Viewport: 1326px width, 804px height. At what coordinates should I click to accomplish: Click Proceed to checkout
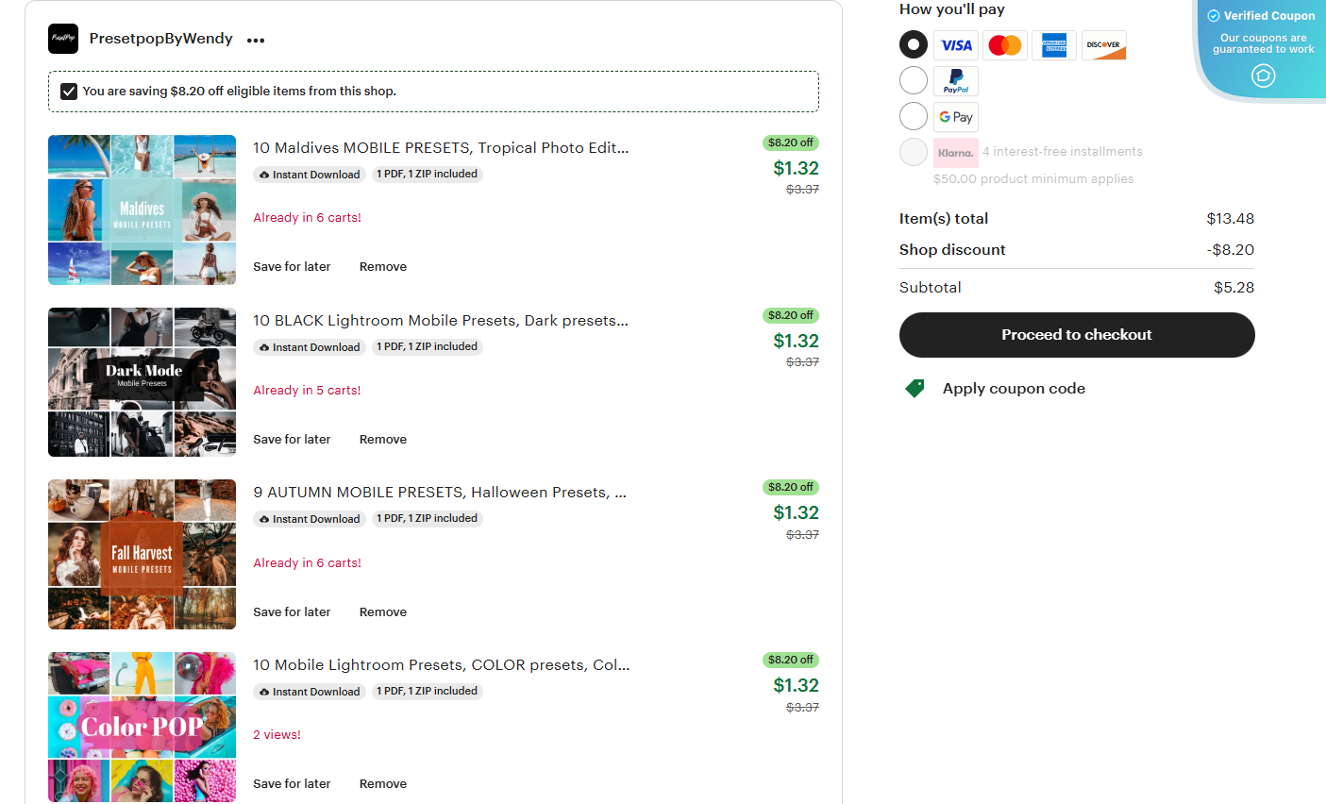tap(1076, 335)
